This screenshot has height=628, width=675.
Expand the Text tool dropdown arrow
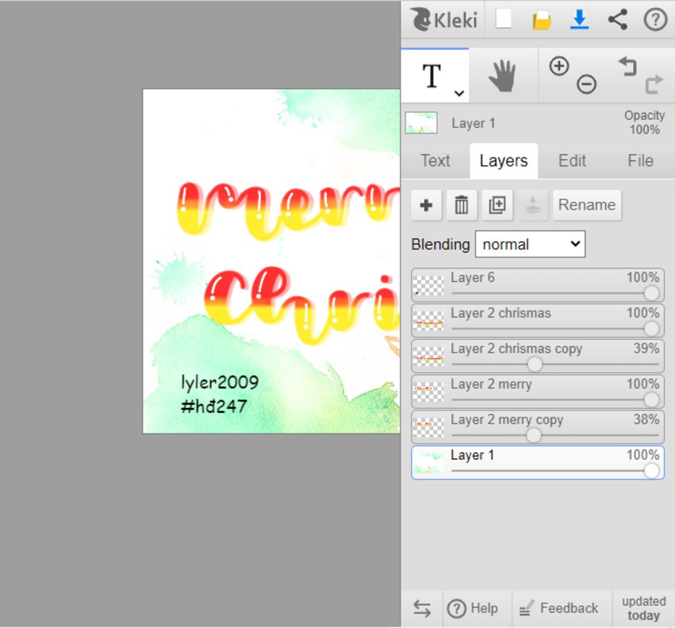point(459,93)
